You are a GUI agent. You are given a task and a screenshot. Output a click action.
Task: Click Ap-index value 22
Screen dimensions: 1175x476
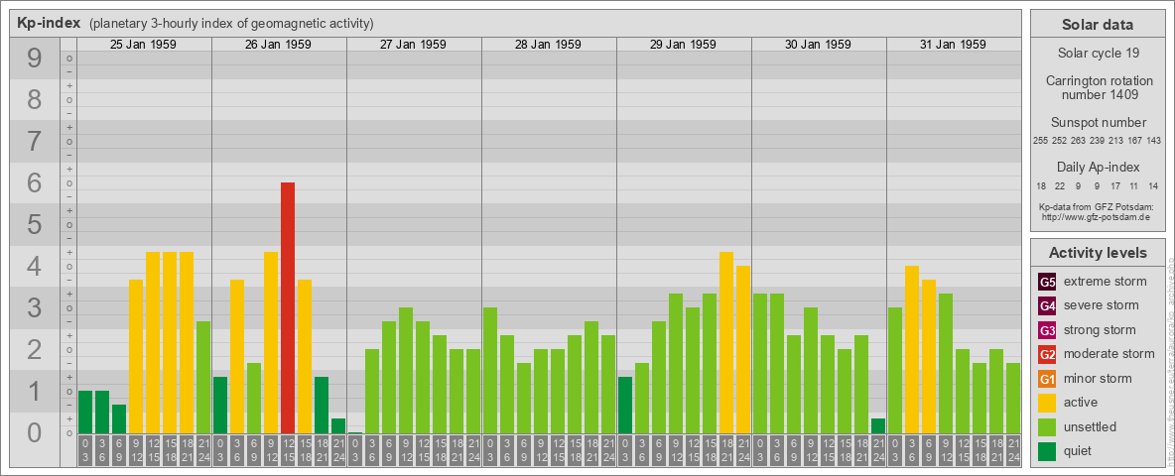(1060, 185)
